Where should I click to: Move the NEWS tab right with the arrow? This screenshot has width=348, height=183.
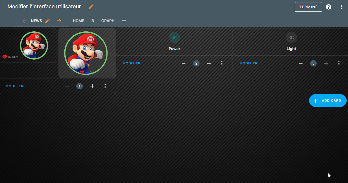coord(59,21)
